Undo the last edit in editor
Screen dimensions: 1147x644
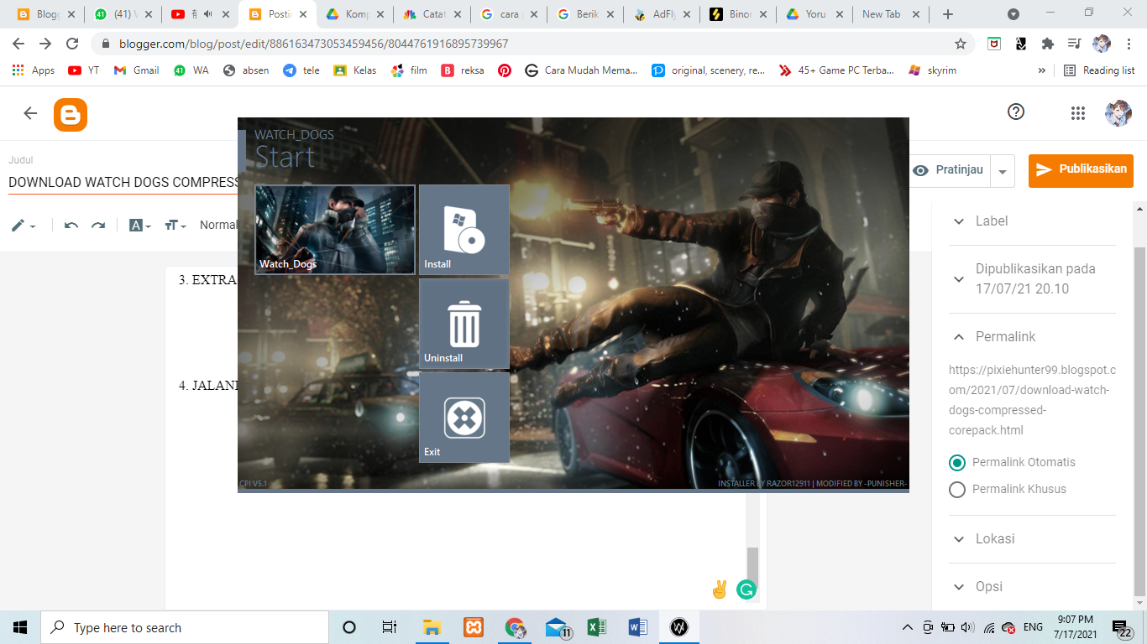tap(71, 225)
